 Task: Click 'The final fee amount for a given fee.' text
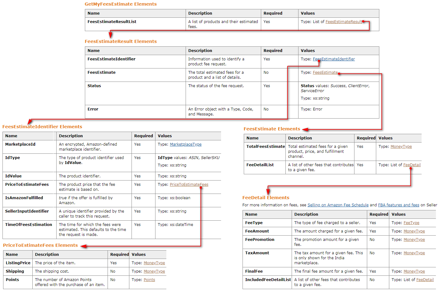pyautogui.click(x=328, y=271)
